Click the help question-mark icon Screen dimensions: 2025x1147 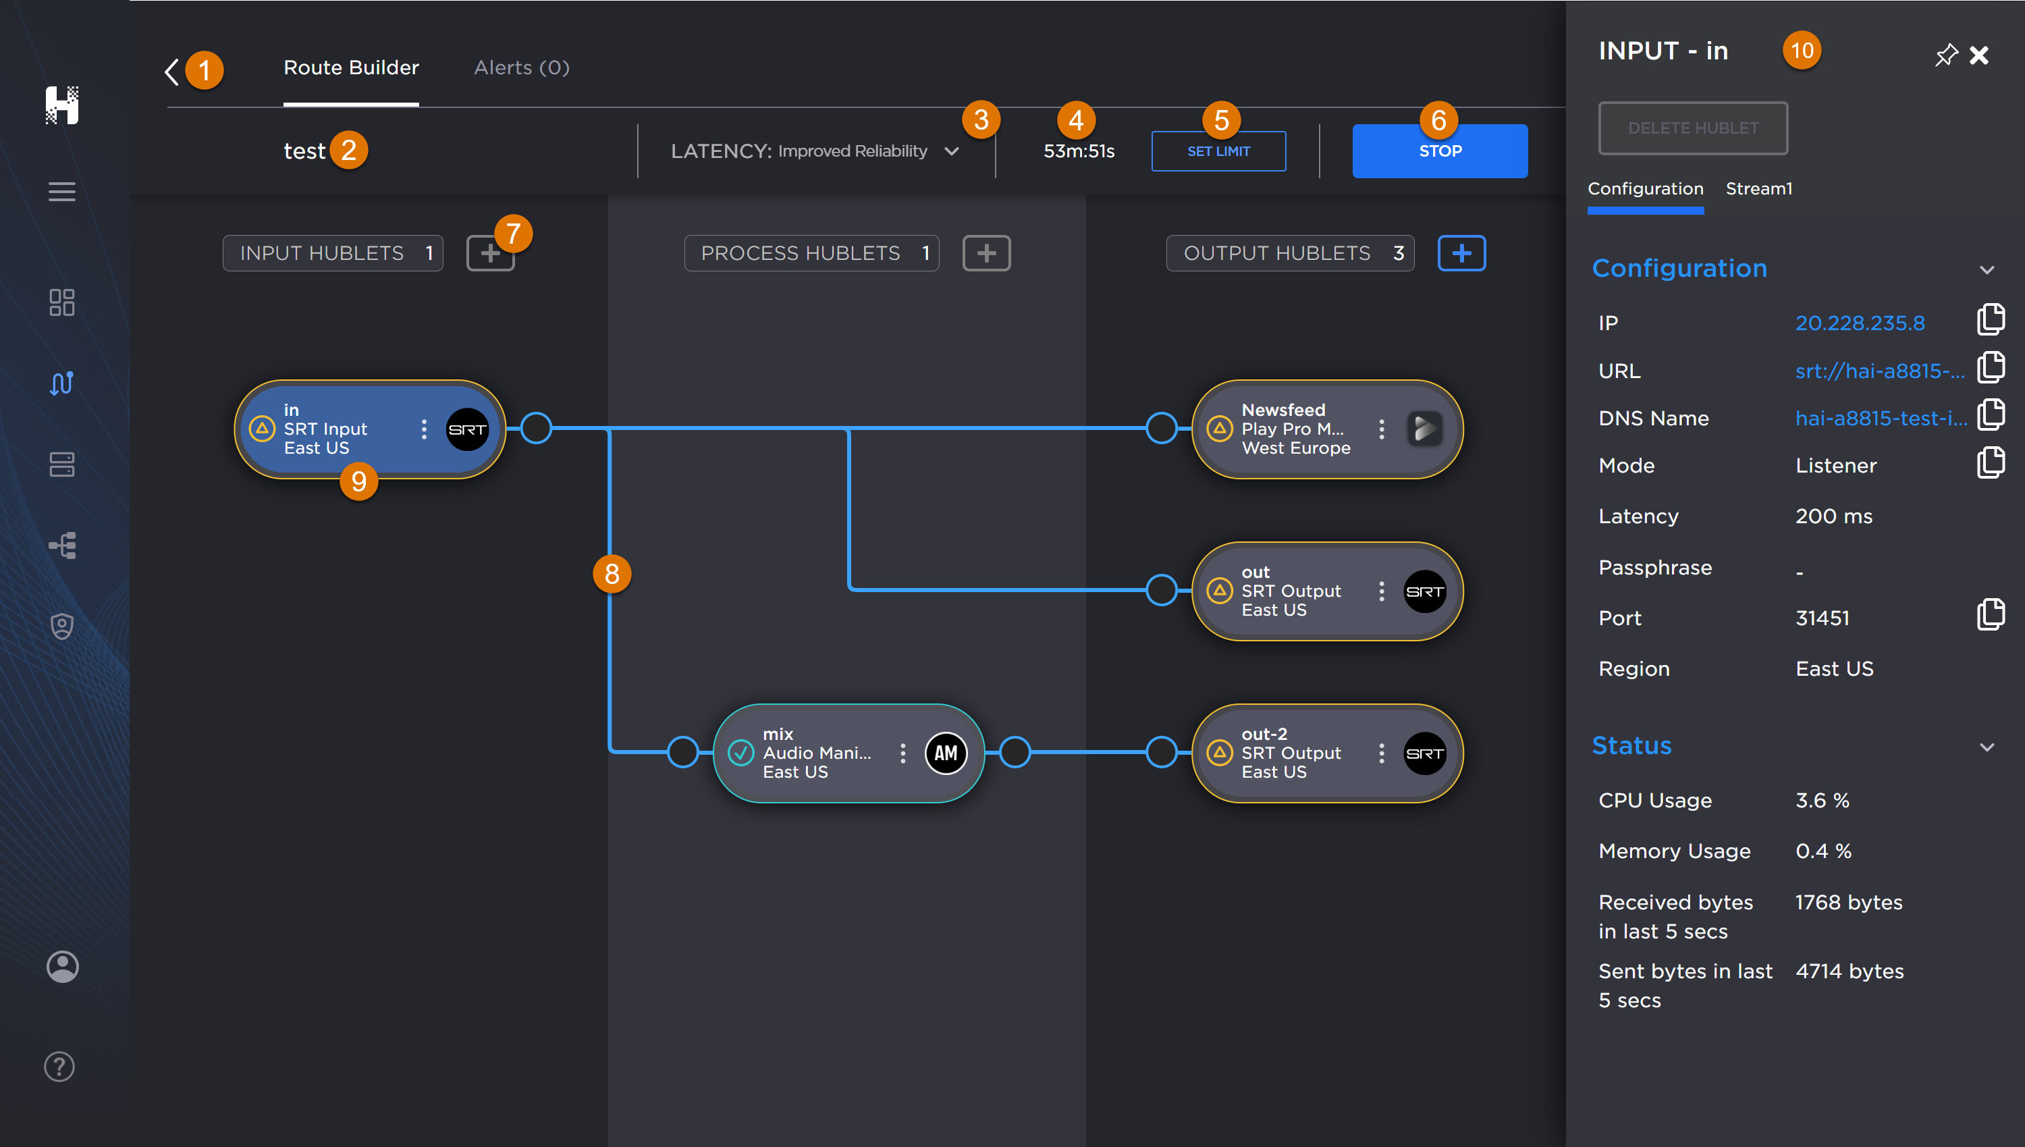click(x=59, y=1067)
